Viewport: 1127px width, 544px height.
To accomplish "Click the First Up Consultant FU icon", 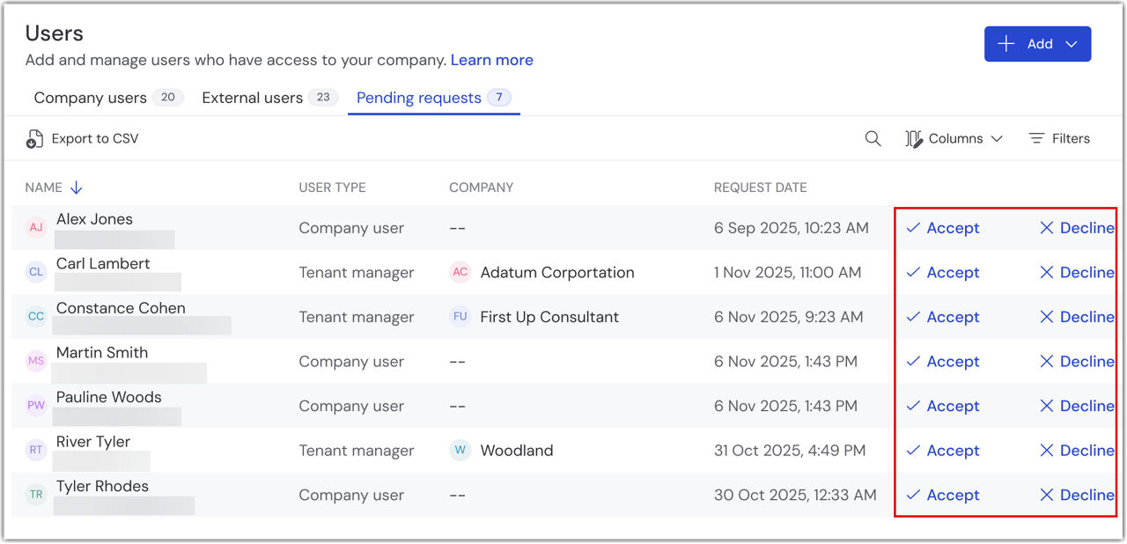I will tap(460, 317).
